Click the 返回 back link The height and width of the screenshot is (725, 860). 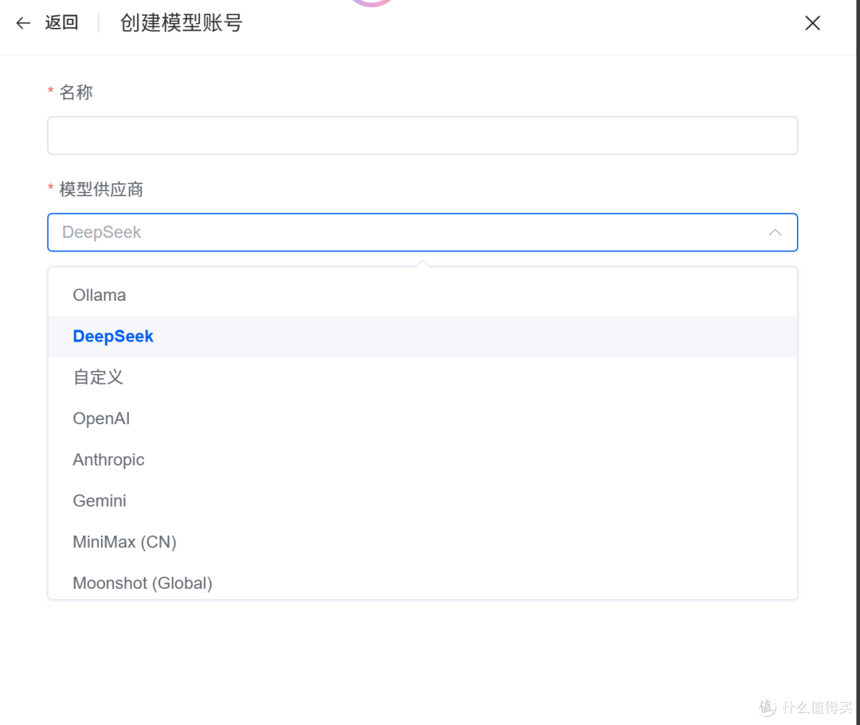tap(61, 23)
